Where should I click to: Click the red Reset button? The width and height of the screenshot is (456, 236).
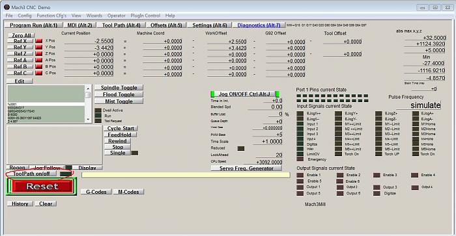tap(42, 187)
